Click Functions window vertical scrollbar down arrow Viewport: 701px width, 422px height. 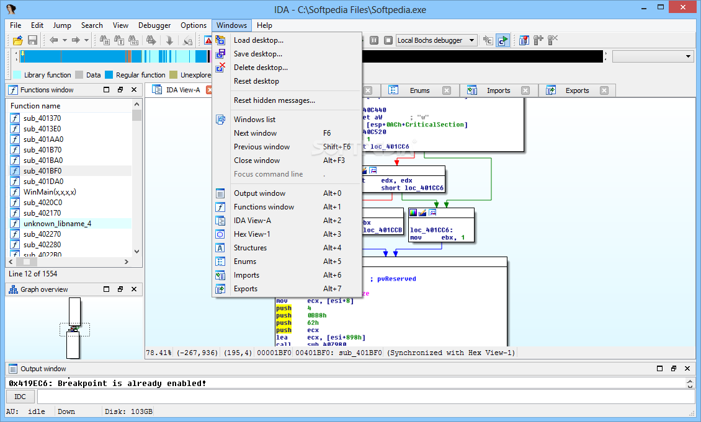click(x=137, y=252)
